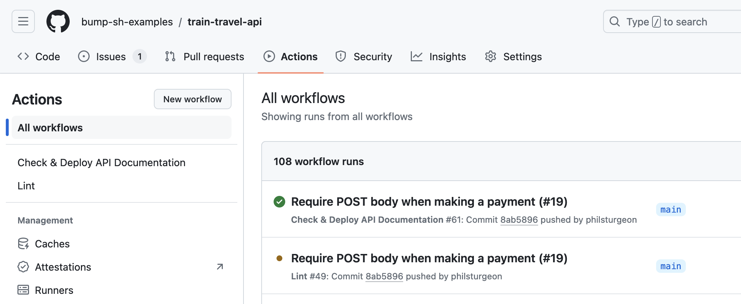Click the GitHub logo icon
741x304 pixels.
[x=58, y=21]
